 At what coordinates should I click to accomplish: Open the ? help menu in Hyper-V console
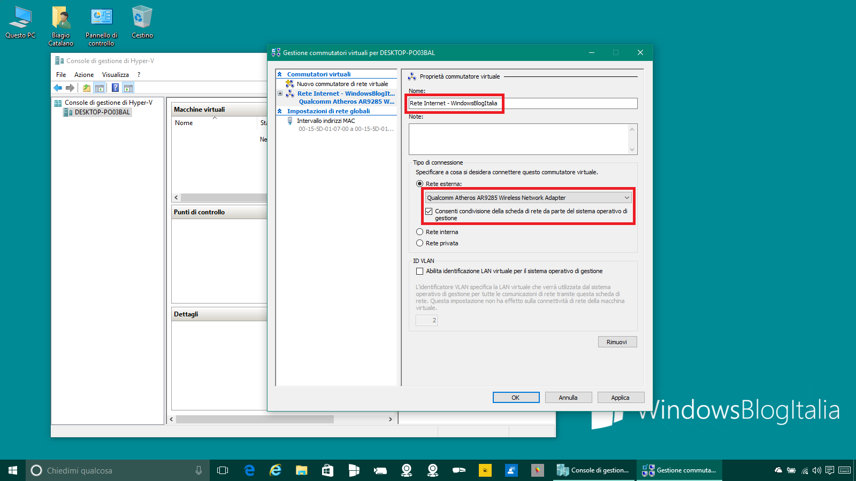tap(139, 75)
